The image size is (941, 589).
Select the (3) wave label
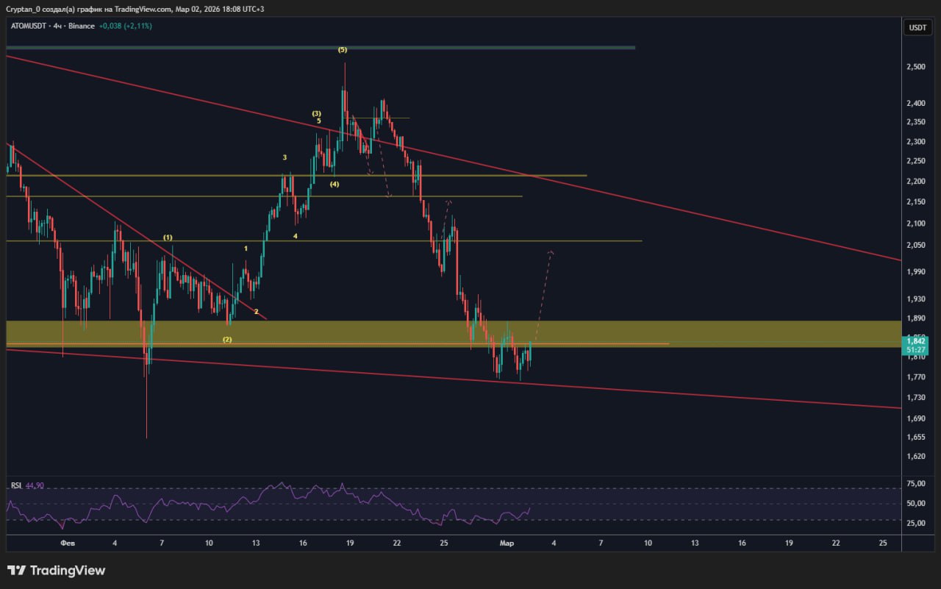(316, 113)
